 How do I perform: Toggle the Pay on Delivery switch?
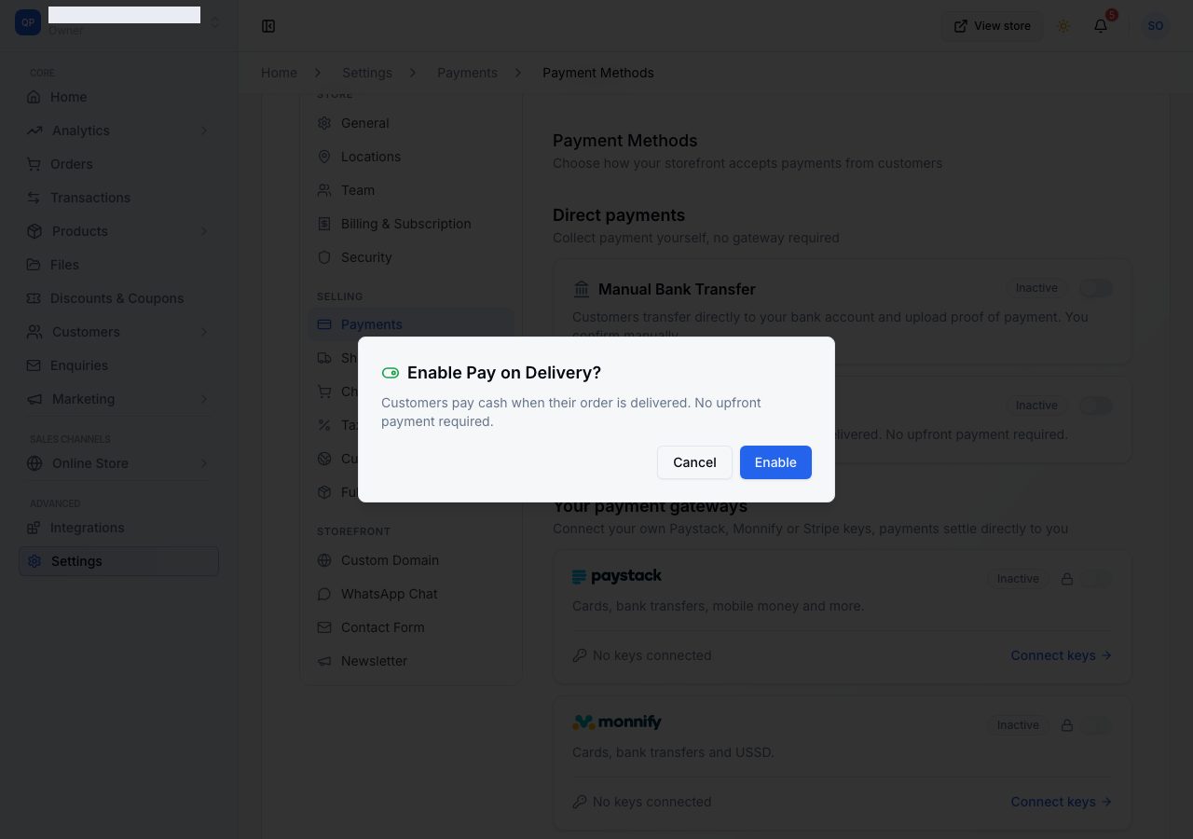click(x=1096, y=406)
